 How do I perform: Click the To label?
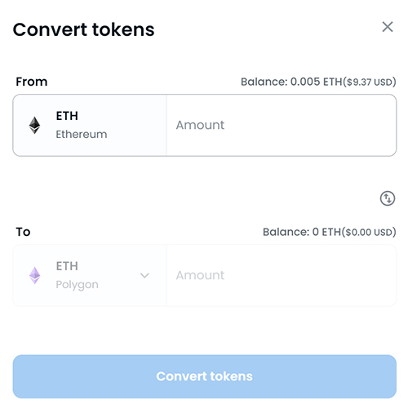tap(23, 232)
